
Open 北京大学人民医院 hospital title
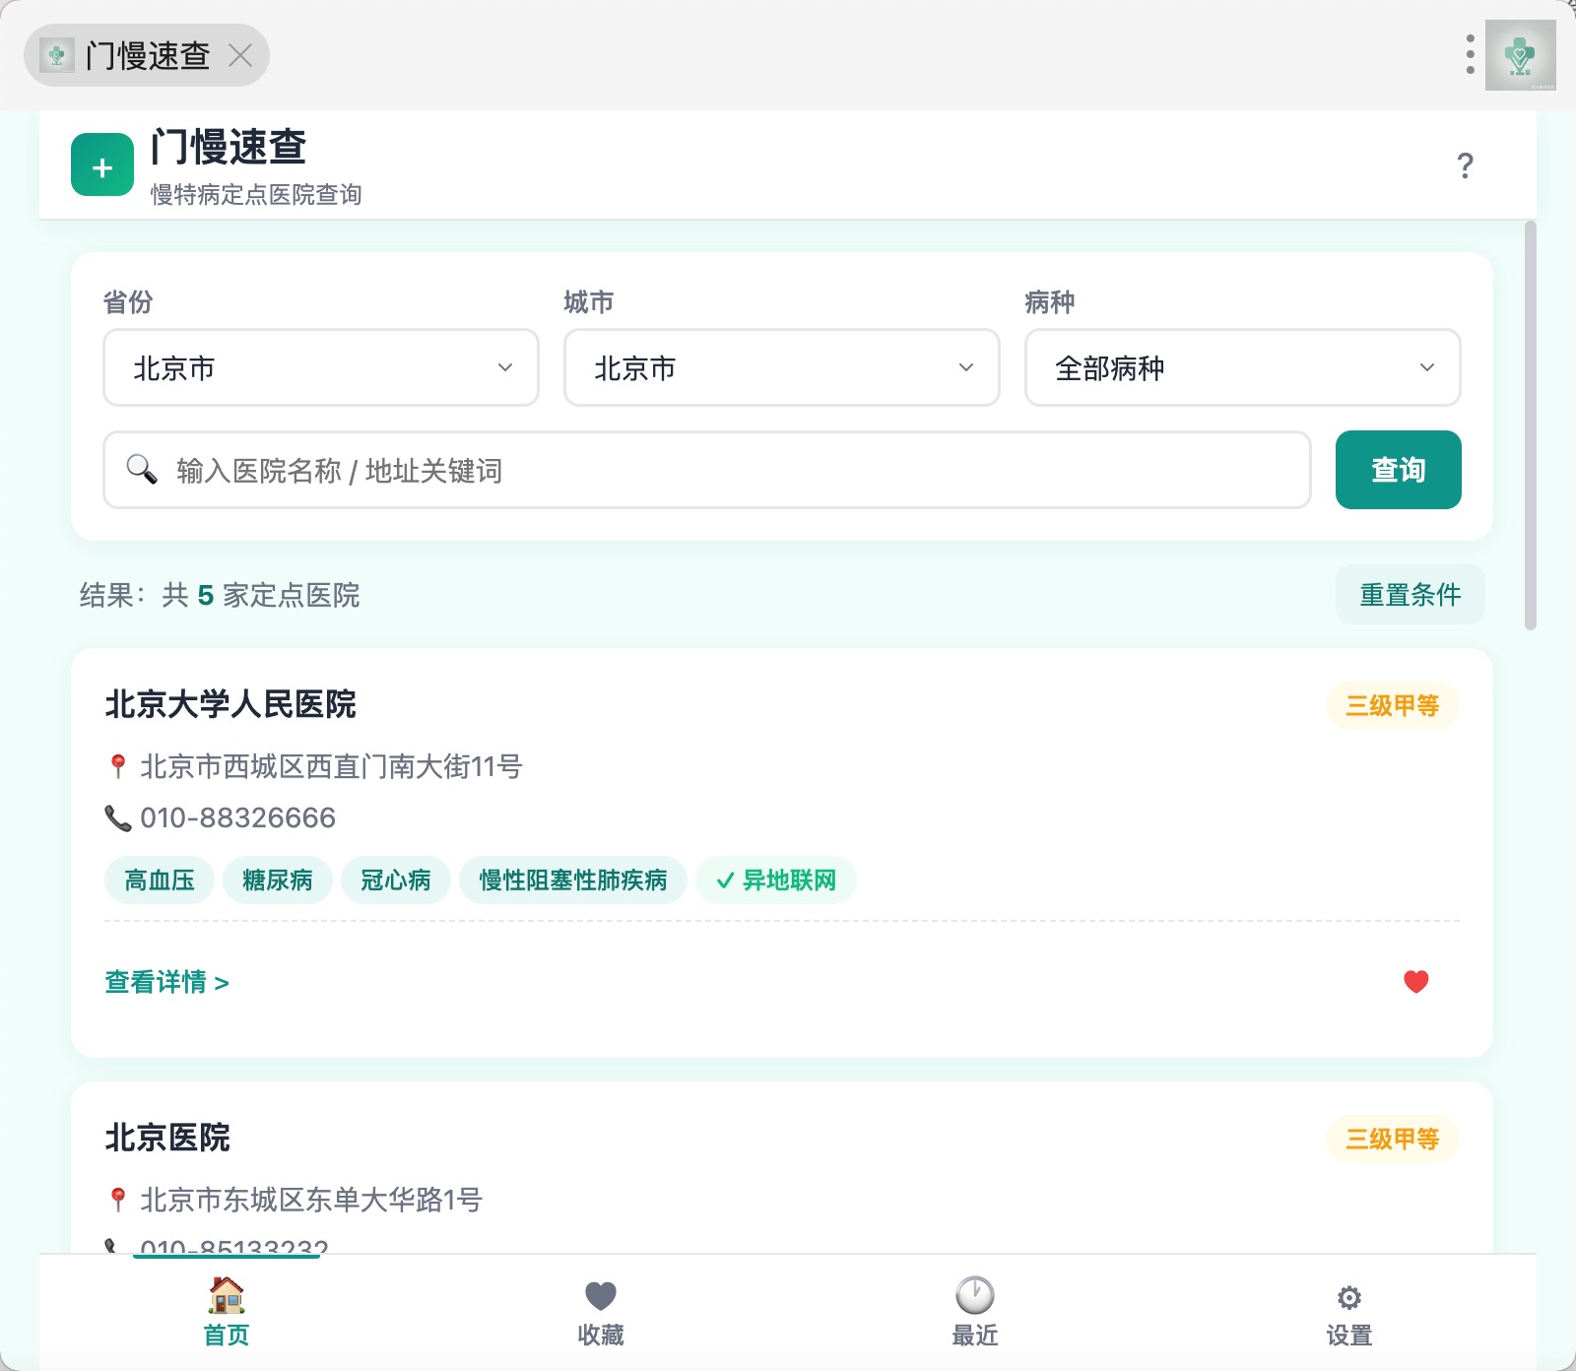tap(230, 704)
